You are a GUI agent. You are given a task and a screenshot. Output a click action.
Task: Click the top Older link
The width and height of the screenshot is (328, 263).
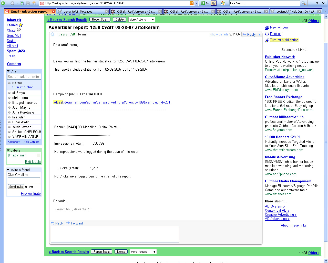(x=314, y=21)
